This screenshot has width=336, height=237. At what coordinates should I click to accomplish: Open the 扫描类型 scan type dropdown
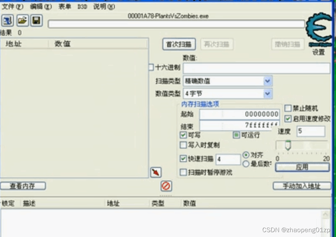click(268, 81)
